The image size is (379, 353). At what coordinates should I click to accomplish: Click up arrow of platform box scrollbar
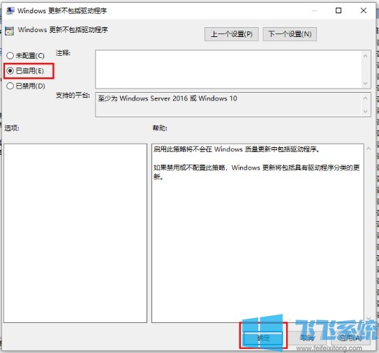pyautogui.click(x=366, y=98)
